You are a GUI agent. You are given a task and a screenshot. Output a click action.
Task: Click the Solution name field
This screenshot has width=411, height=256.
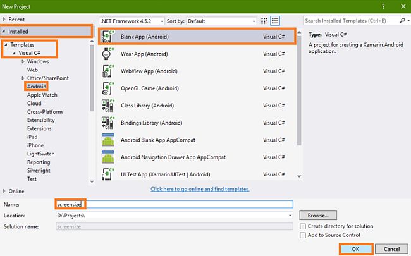pyautogui.click(x=175, y=227)
